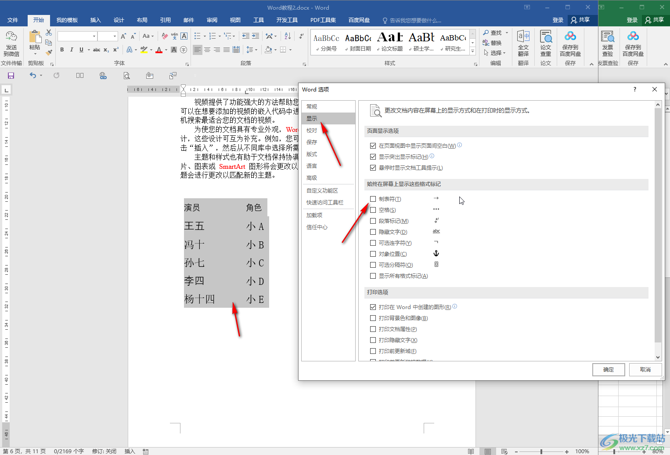Uncheck show highlighter marks option
This screenshot has height=455, width=670.
pos(373,157)
